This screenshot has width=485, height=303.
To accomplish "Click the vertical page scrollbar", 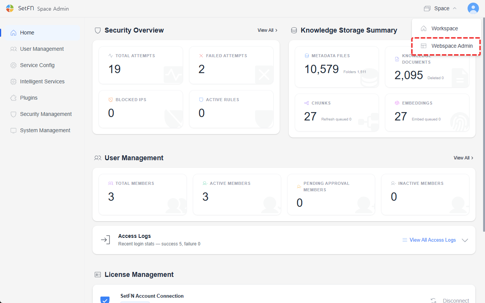I will pos(483,124).
